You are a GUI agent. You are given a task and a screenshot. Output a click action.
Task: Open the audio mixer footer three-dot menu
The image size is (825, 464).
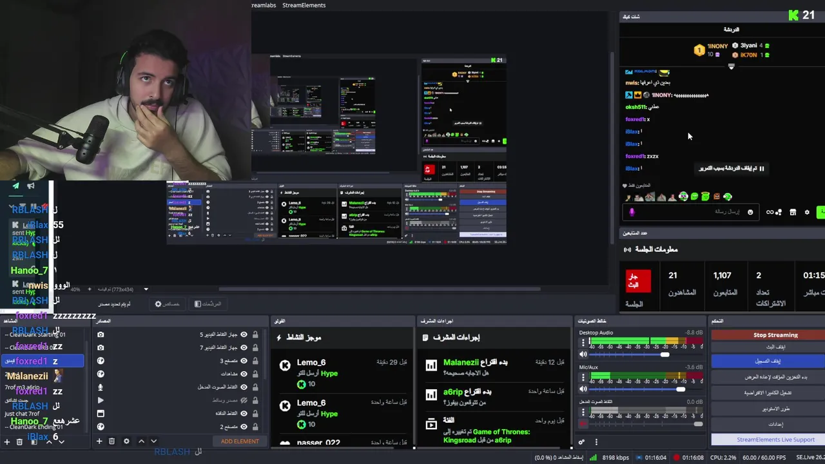tap(596, 442)
